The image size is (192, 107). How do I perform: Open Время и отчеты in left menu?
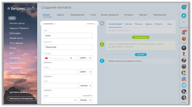pos(18,63)
